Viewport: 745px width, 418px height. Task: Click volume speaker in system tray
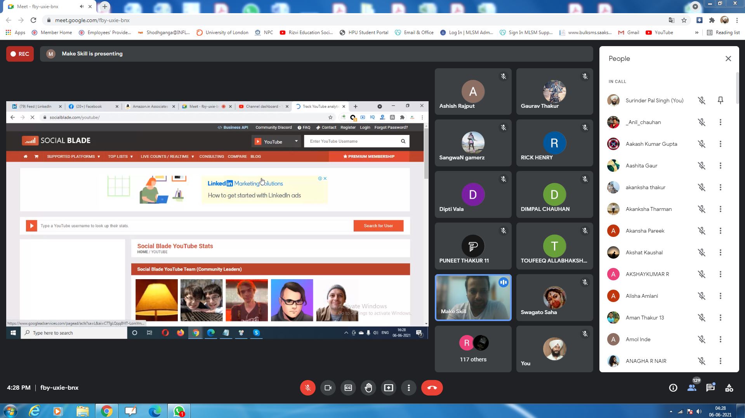pyautogui.click(x=699, y=411)
